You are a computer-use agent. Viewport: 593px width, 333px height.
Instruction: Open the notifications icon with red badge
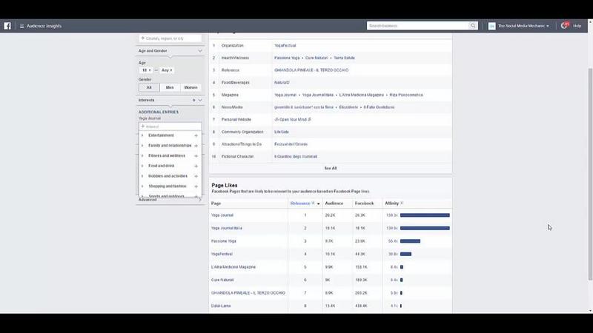pyautogui.click(x=564, y=25)
